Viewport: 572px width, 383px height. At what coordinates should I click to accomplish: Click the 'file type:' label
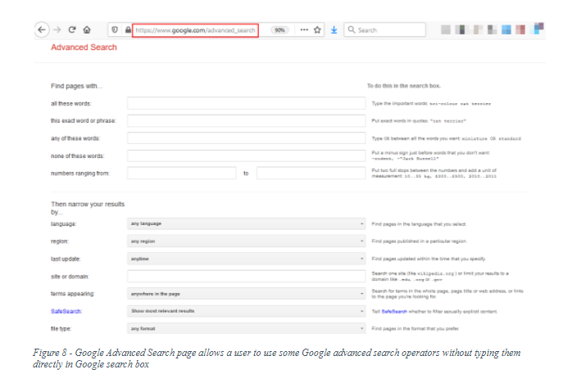pyautogui.click(x=61, y=329)
